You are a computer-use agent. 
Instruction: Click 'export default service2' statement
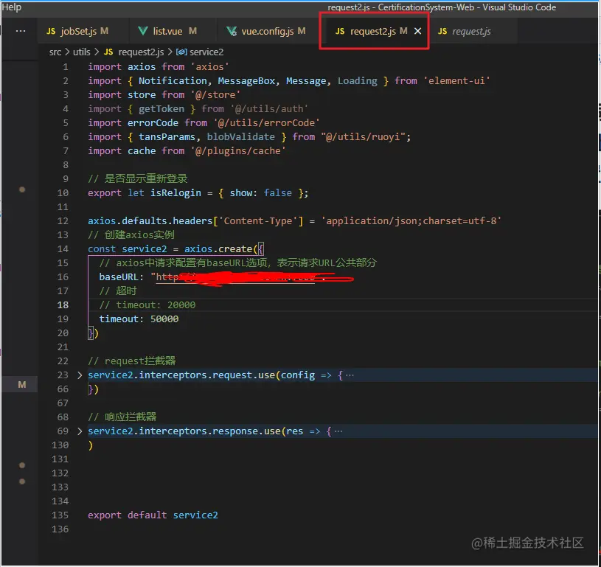tap(153, 515)
